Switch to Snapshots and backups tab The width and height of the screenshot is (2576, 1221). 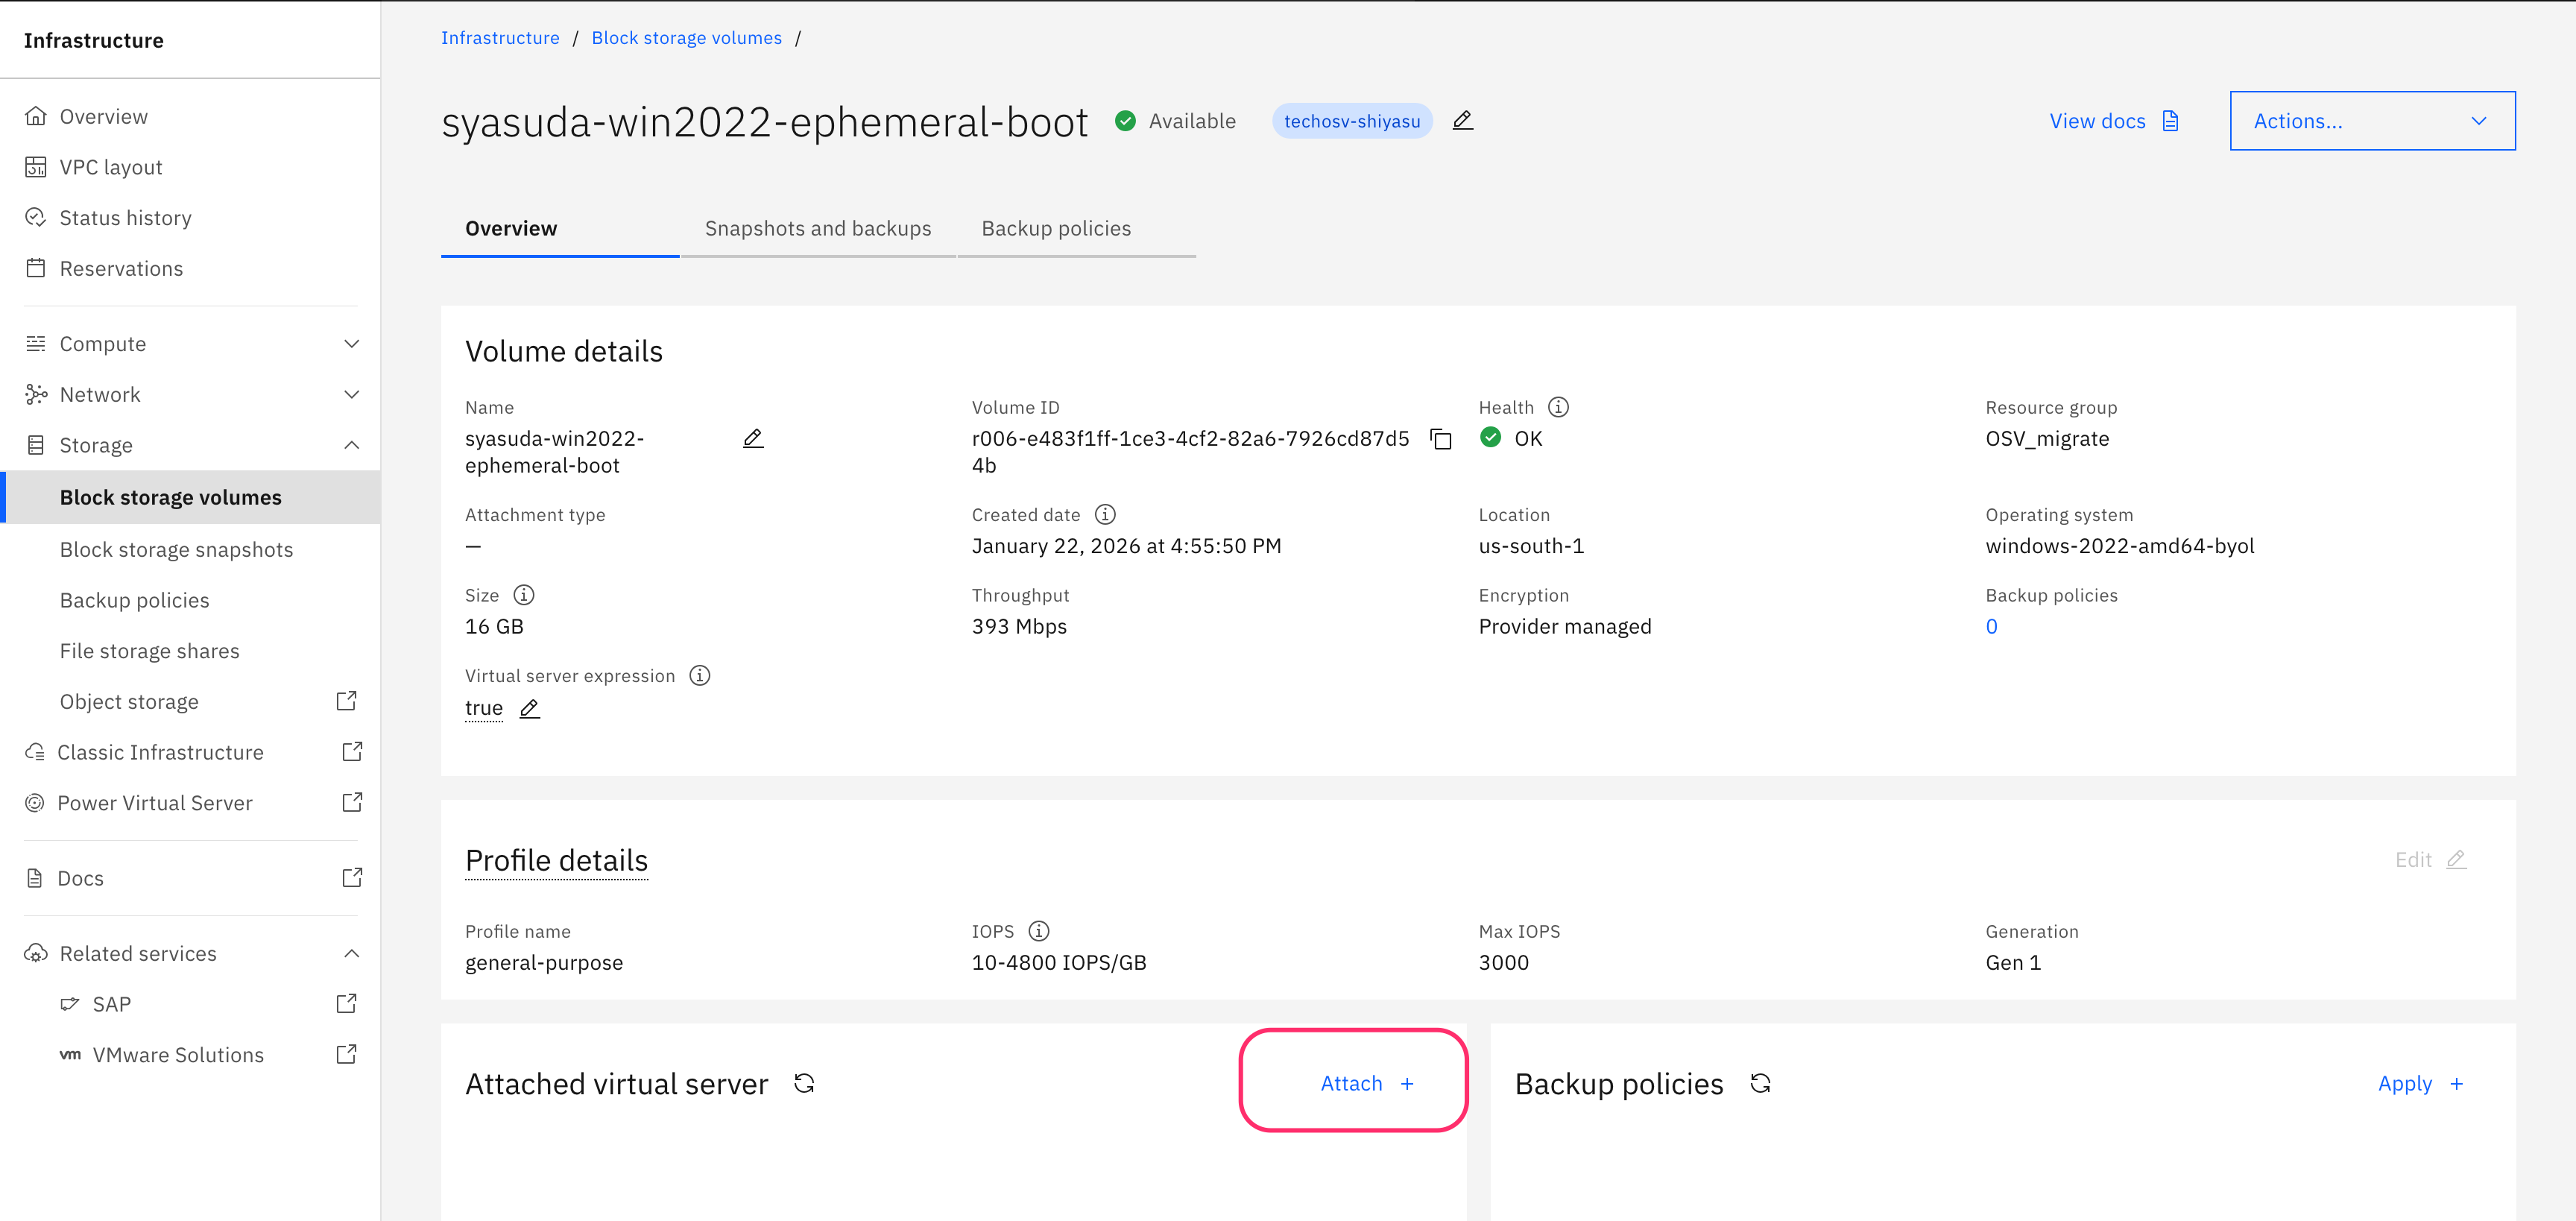tap(817, 228)
